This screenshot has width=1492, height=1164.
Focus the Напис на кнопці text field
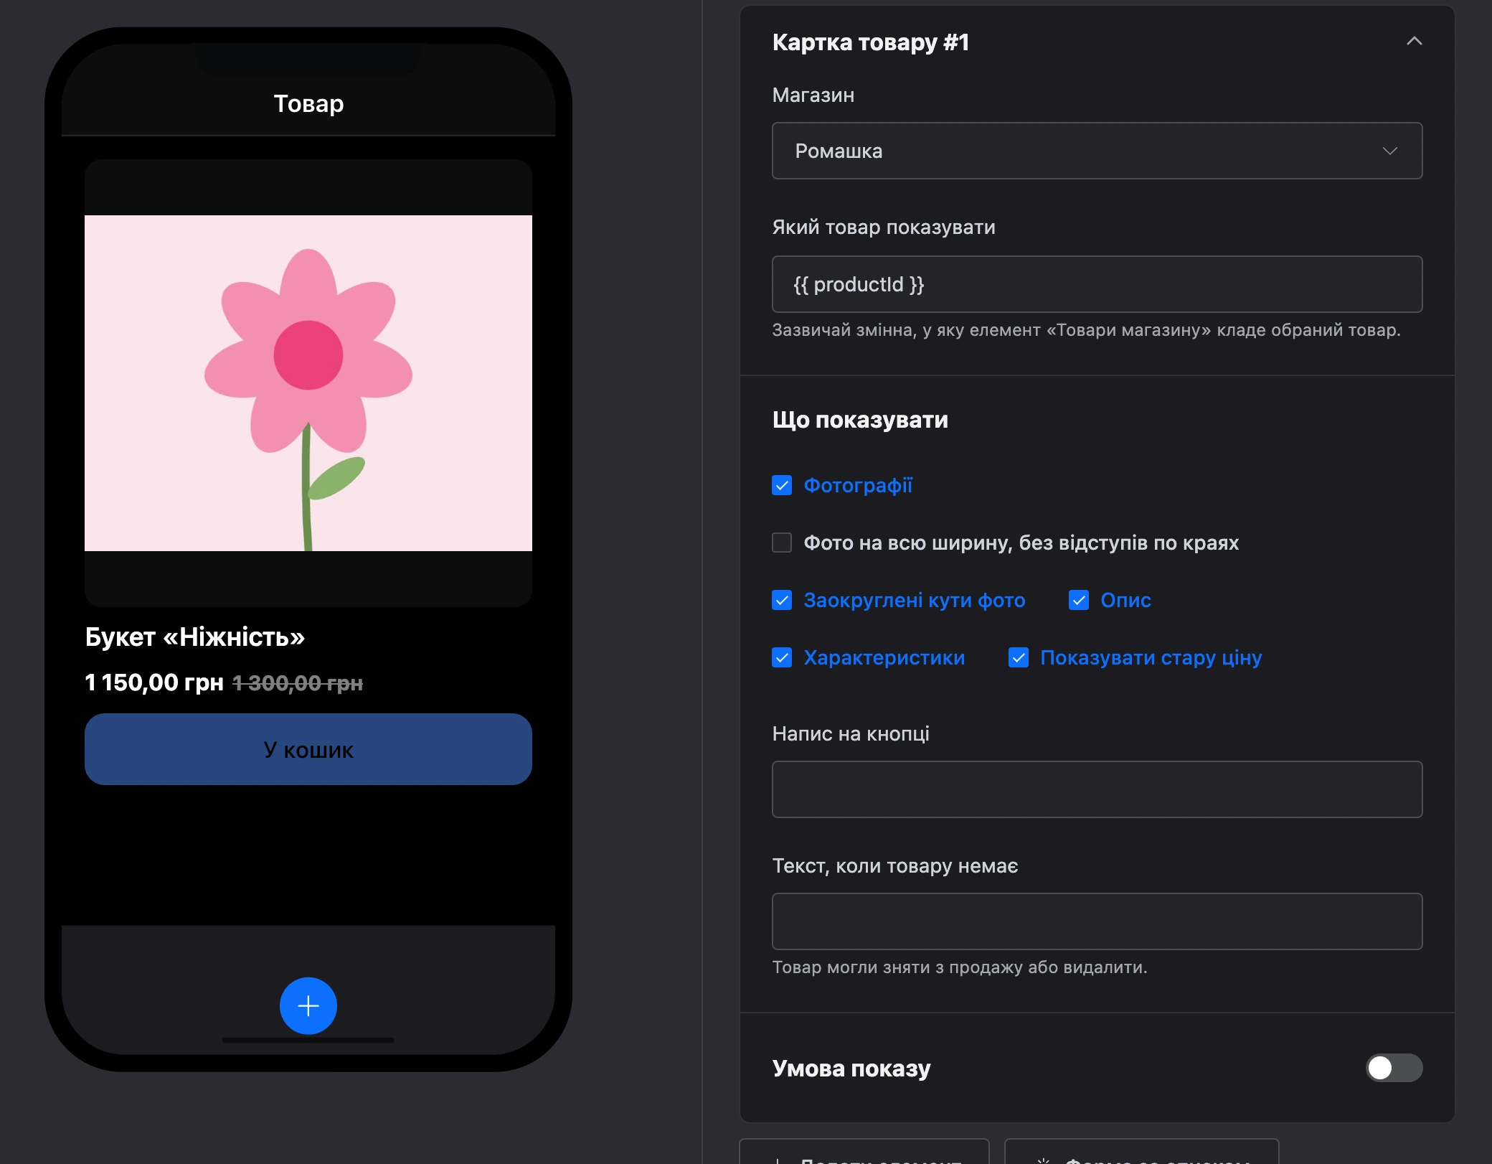coord(1097,789)
